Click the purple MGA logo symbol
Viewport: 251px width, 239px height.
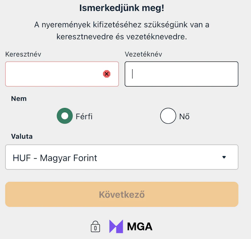[116, 226]
